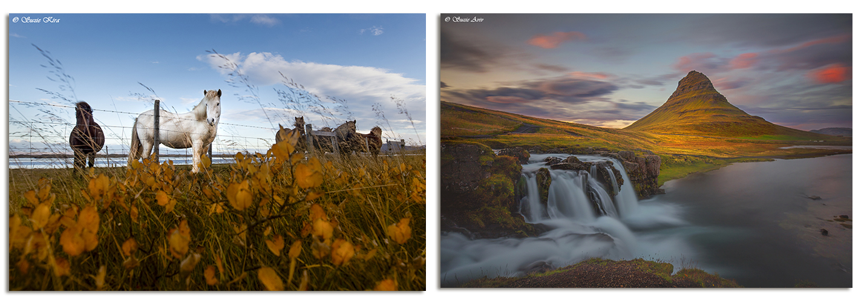Click the pink cloud at top of the right photo
Viewport: 864px width, 300px height.
(555, 40)
